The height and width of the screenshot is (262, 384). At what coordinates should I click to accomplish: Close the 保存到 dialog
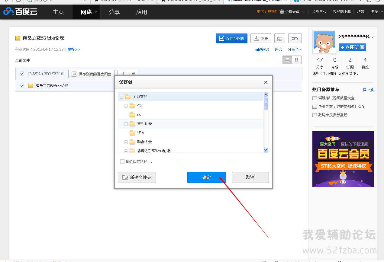click(266, 82)
